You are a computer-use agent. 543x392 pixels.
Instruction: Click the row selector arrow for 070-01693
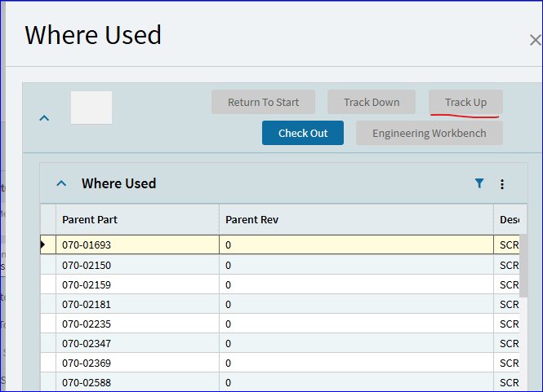coord(48,244)
